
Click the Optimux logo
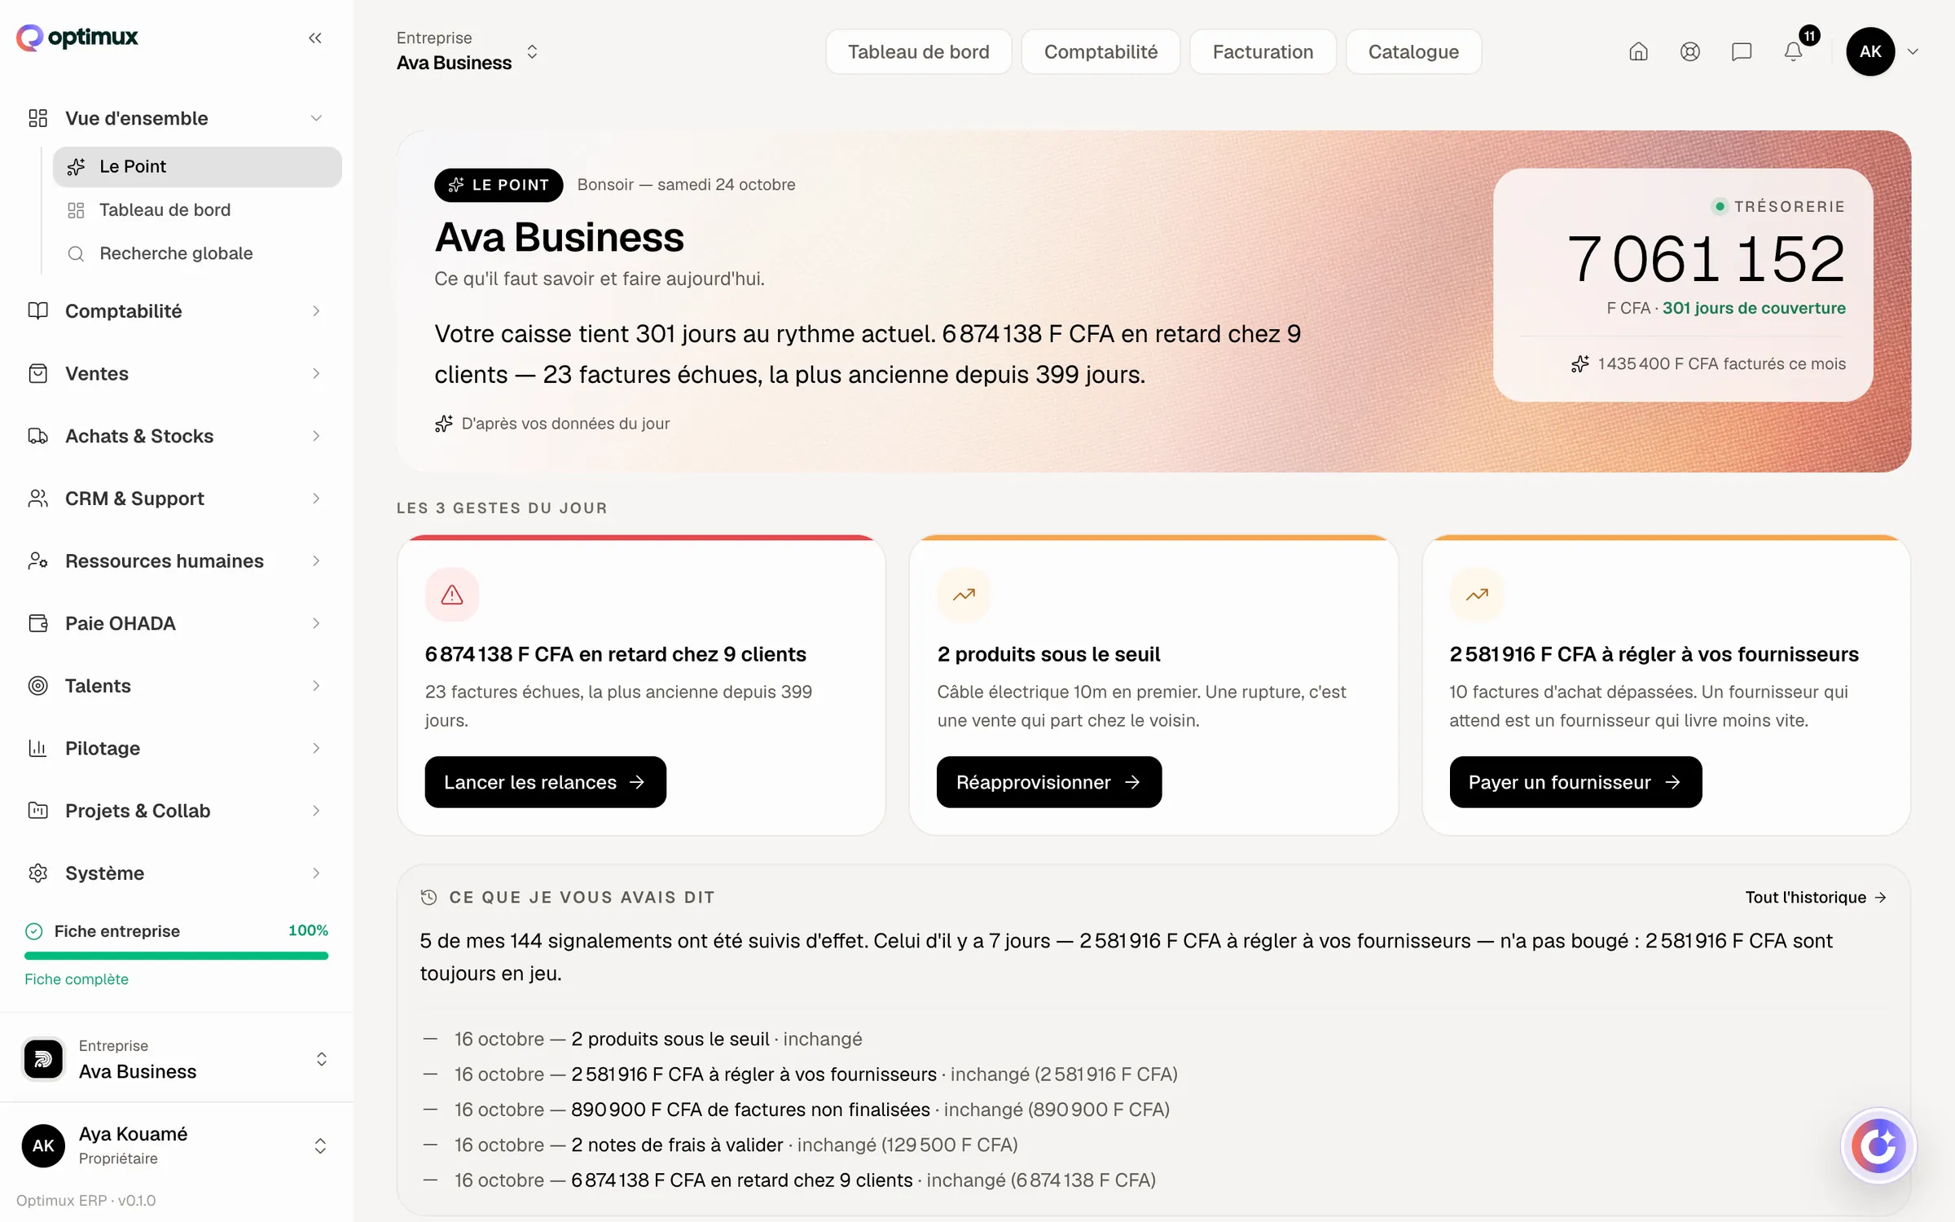(77, 37)
